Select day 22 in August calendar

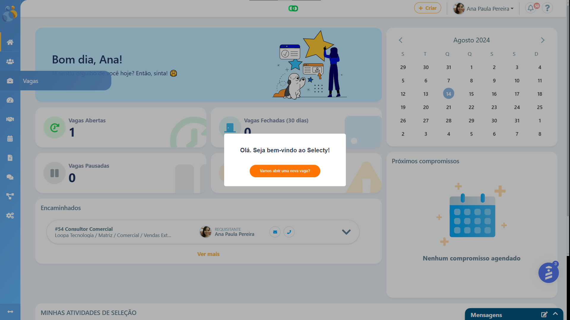(471, 107)
